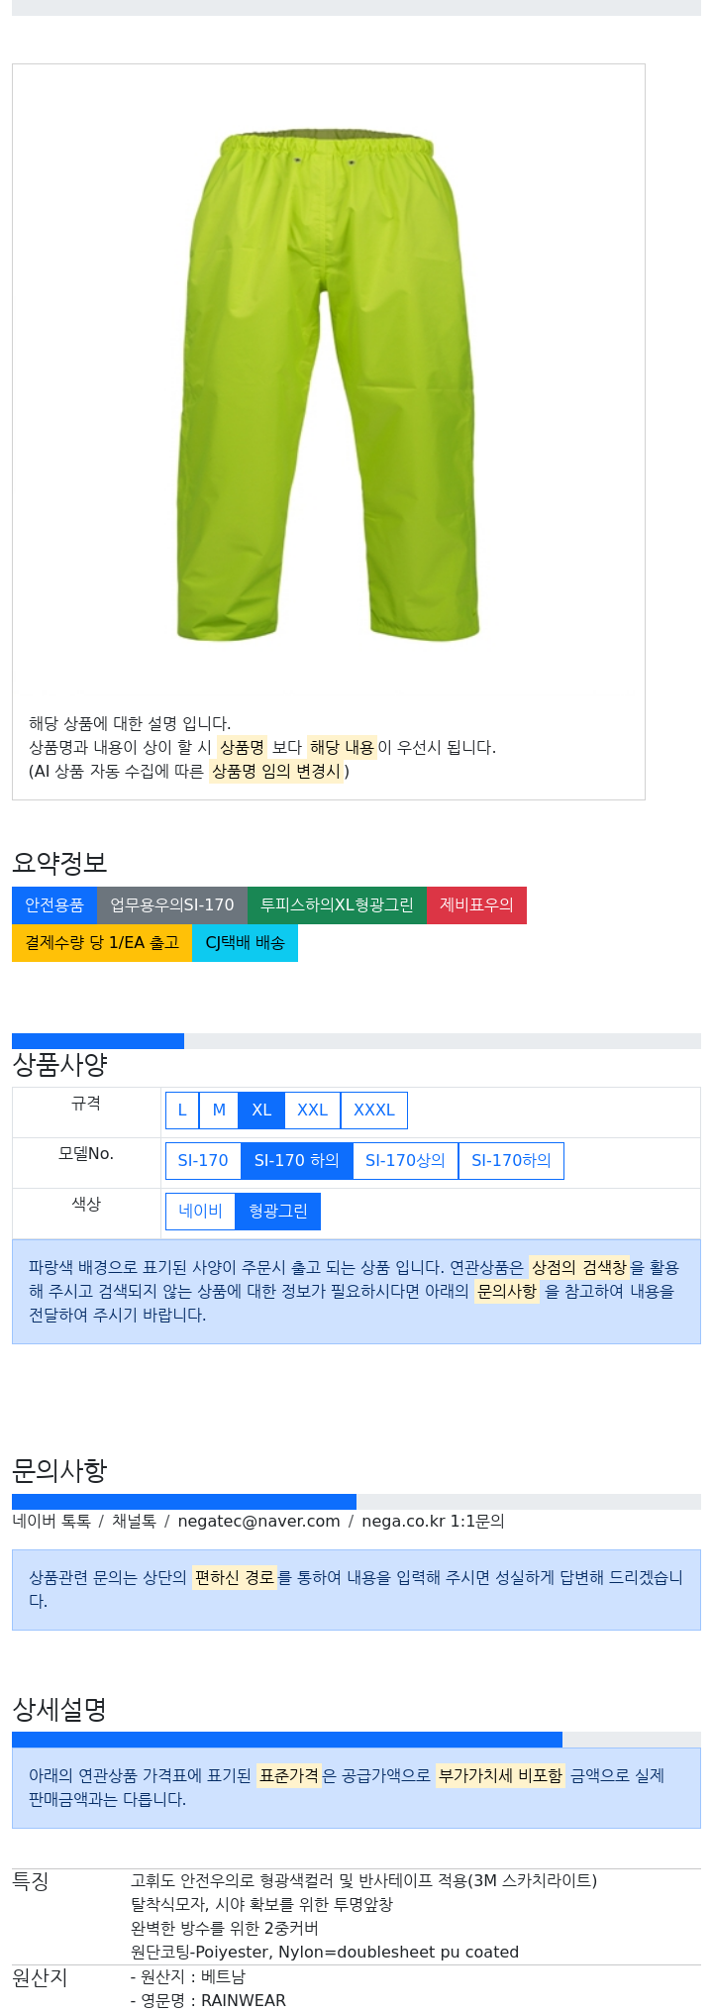This screenshot has height=2013, width=713.
Task: Click the 투피스하의XL형광그린 green tag
Action: 337,905
